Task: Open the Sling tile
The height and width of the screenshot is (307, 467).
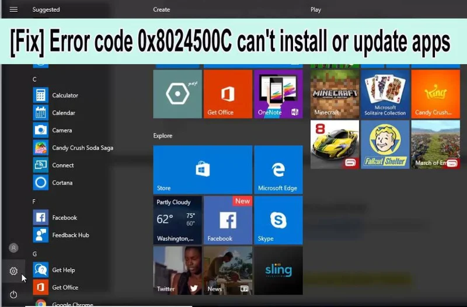Action: 278,270
